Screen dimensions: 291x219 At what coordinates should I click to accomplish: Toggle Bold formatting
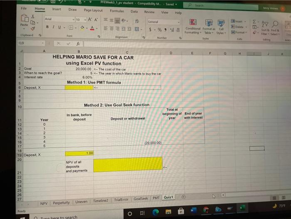47,27
